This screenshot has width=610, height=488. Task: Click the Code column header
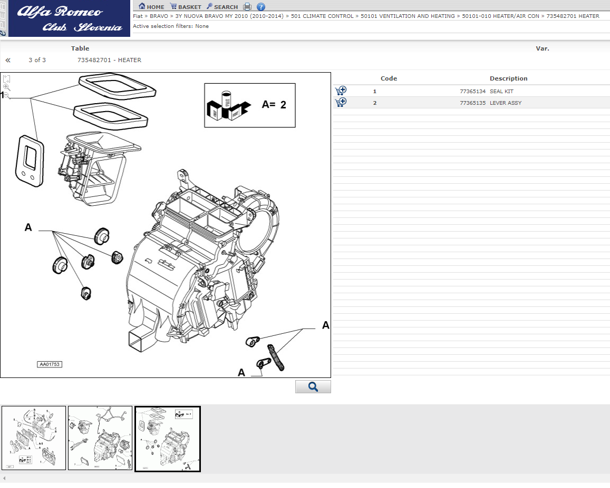pos(389,78)
